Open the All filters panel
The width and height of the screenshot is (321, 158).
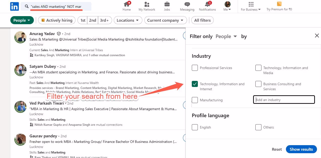pos(202,20)
